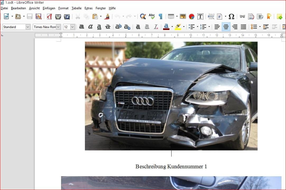Click the caption text Beschreibung Kundennummer 1

tap(171, 166)
